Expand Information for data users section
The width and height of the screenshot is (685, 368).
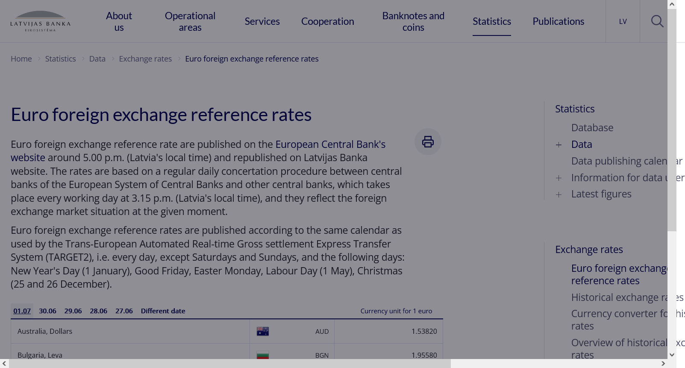[559, 178]
